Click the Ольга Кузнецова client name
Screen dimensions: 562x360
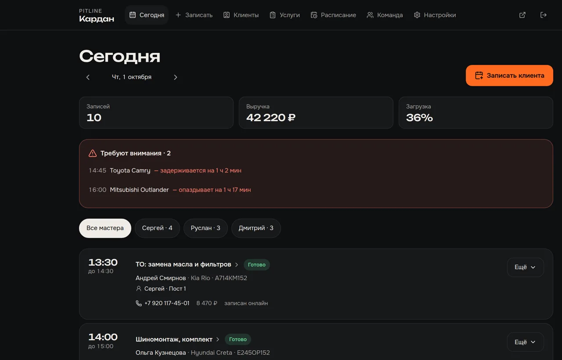[161, 353]
